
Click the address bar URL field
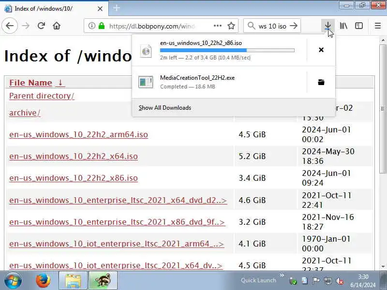pyautogui.click(x=152, y=26)
